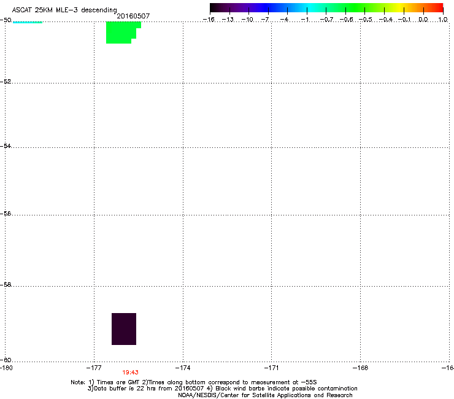Click the -168 longitude axis label
This screenshot has width=454, height=399.
pyautogui.click(x=360, y=368)
